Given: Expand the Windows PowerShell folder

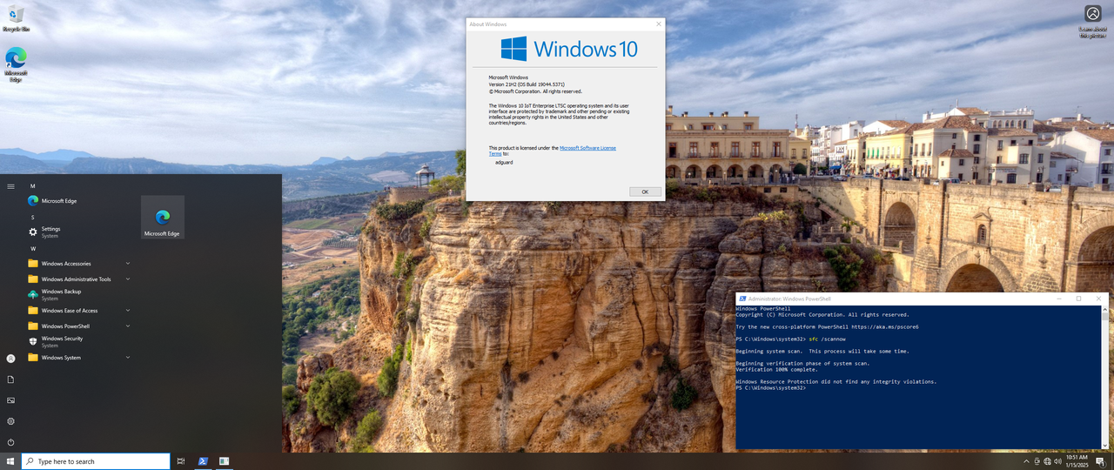Looking at the screenshot, I should coord(78,326).
